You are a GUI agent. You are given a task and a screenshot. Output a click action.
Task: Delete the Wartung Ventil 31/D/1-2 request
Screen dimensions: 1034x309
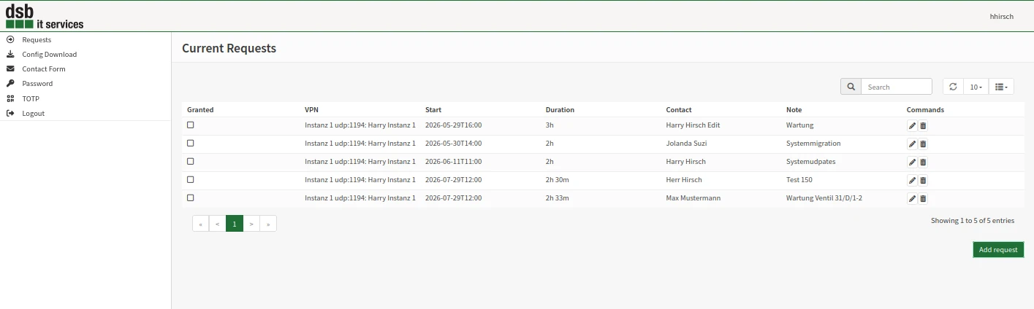coord(923,199)
